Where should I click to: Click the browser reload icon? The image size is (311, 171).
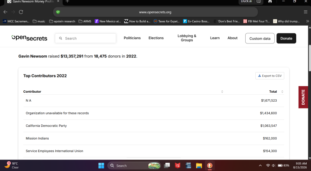(21, 12)
